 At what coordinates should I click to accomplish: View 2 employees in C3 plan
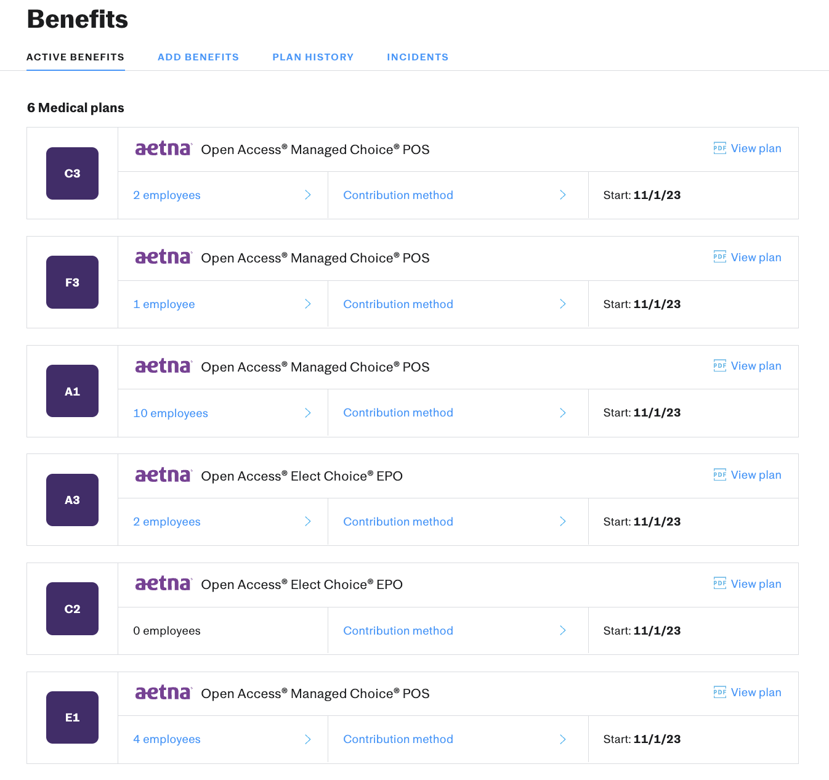[x=167, y=195]
